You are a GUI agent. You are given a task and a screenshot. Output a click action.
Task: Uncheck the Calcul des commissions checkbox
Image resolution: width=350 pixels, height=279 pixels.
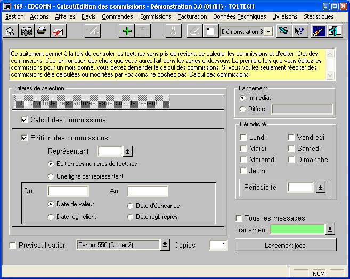(x=24, y=120)
